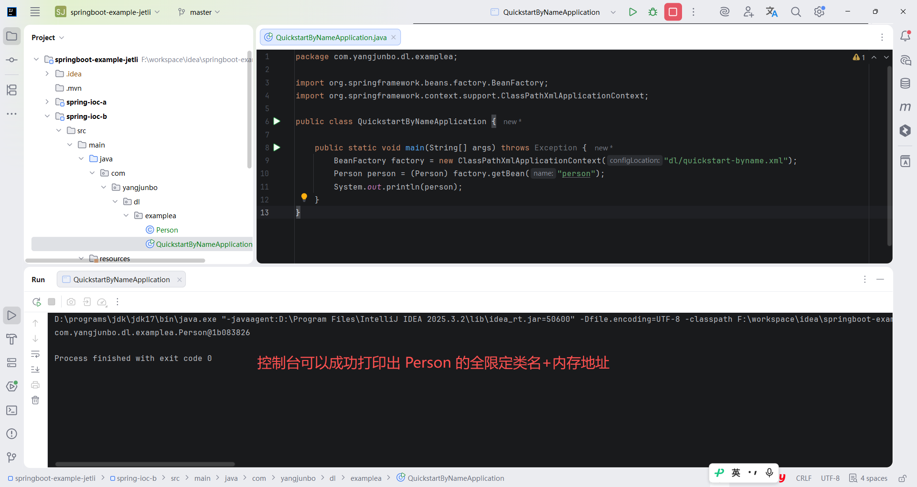
Task: Toggle read-only lock icon in the status bar
Action: (x=902, y=478)
